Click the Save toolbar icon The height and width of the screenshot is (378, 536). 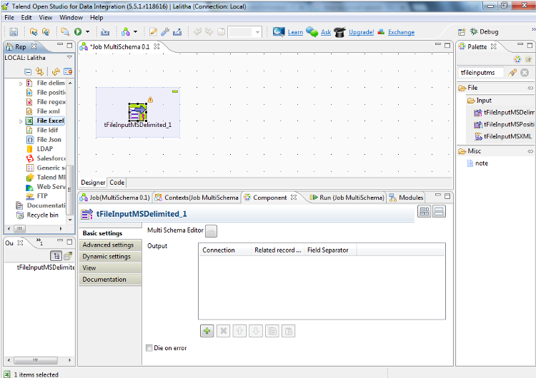[x=14, y=31]
